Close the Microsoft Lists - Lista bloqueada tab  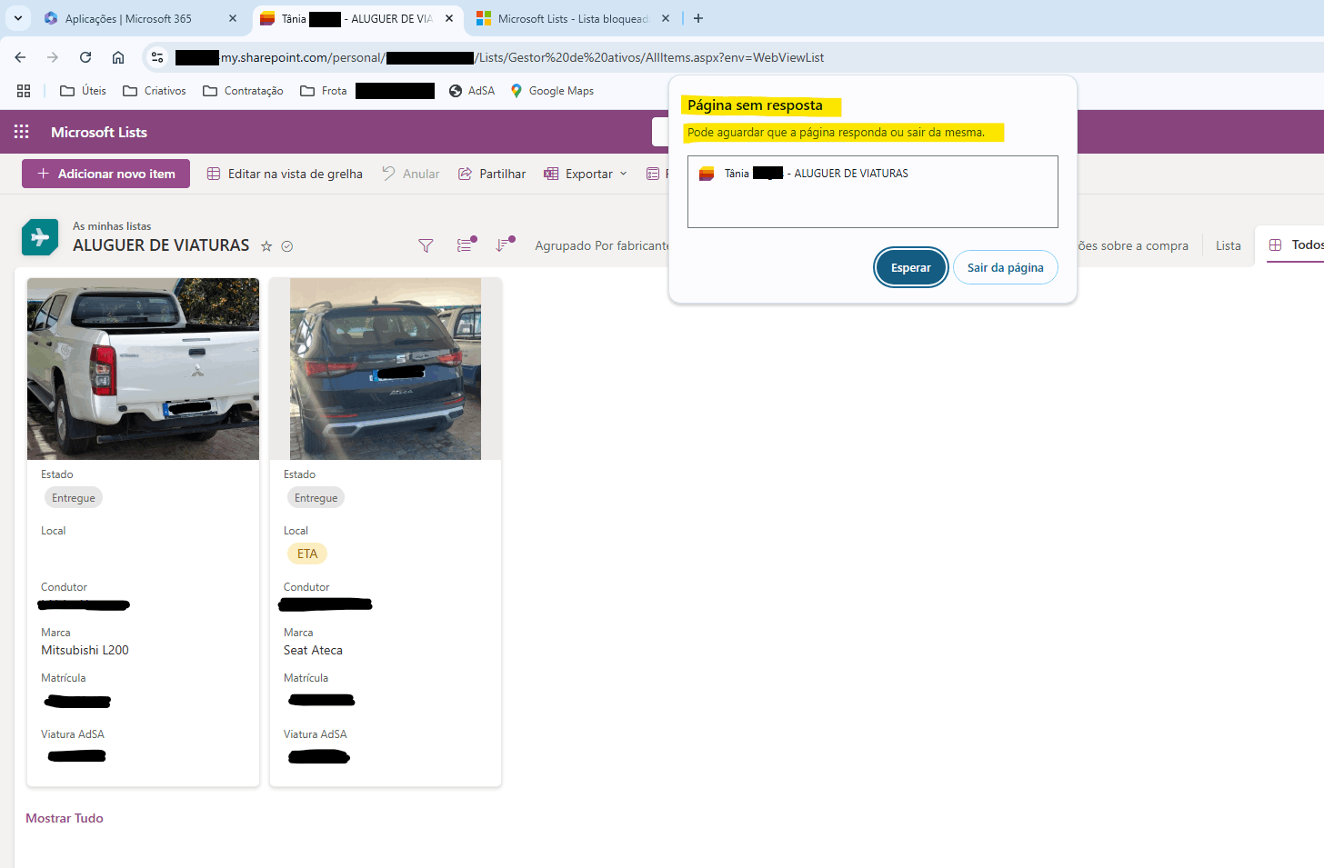666,18
